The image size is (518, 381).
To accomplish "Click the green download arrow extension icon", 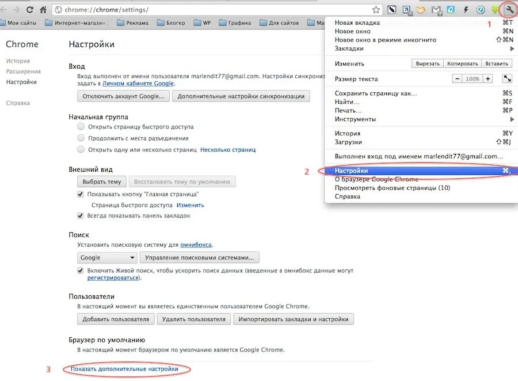I will pyautogui.click(x=494, y=10).
